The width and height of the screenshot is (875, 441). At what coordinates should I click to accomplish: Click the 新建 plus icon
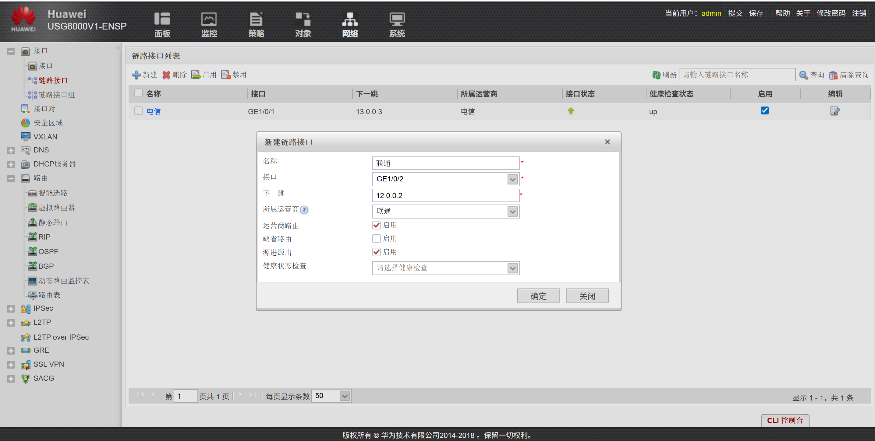pyautogui.click(x=136, y=75)
